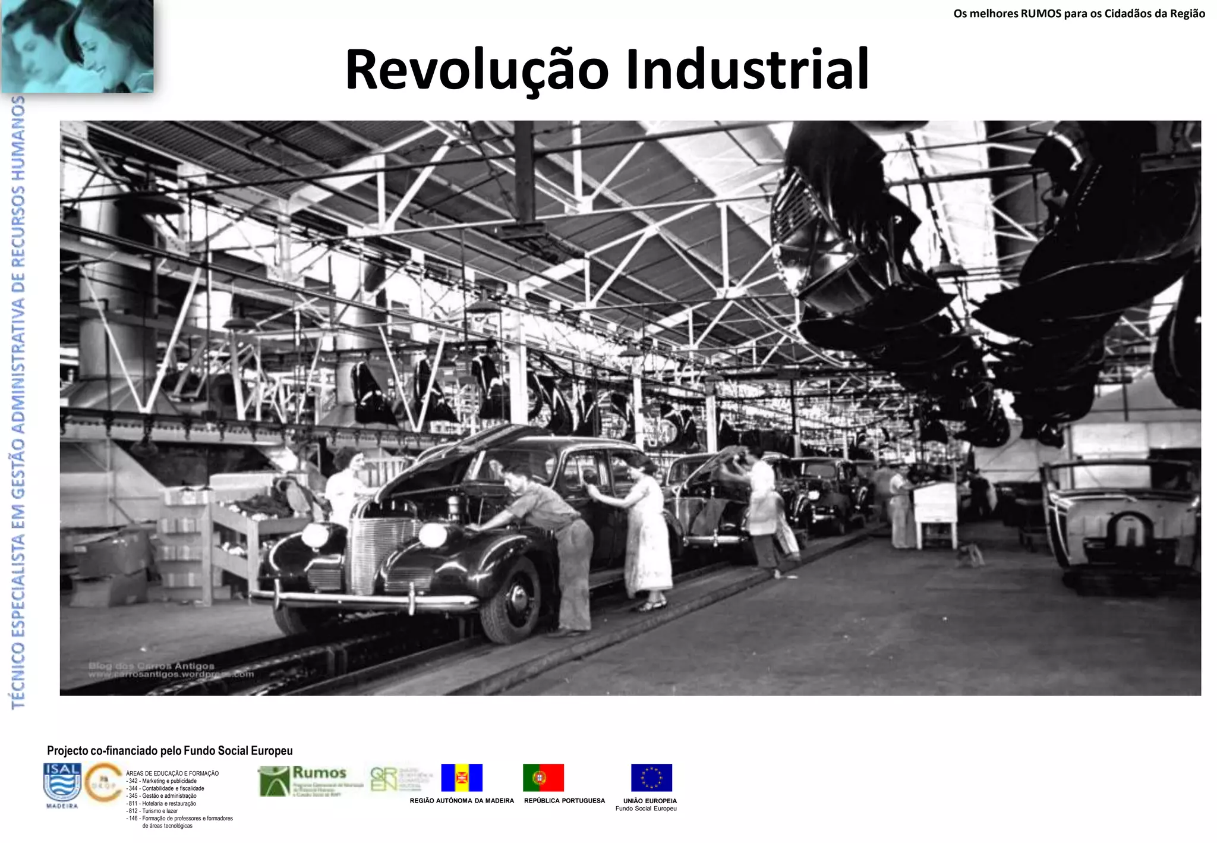Click the Revolução Industrial slide title
Viewport: 1217px width, 843px height.
pos(607,69)
